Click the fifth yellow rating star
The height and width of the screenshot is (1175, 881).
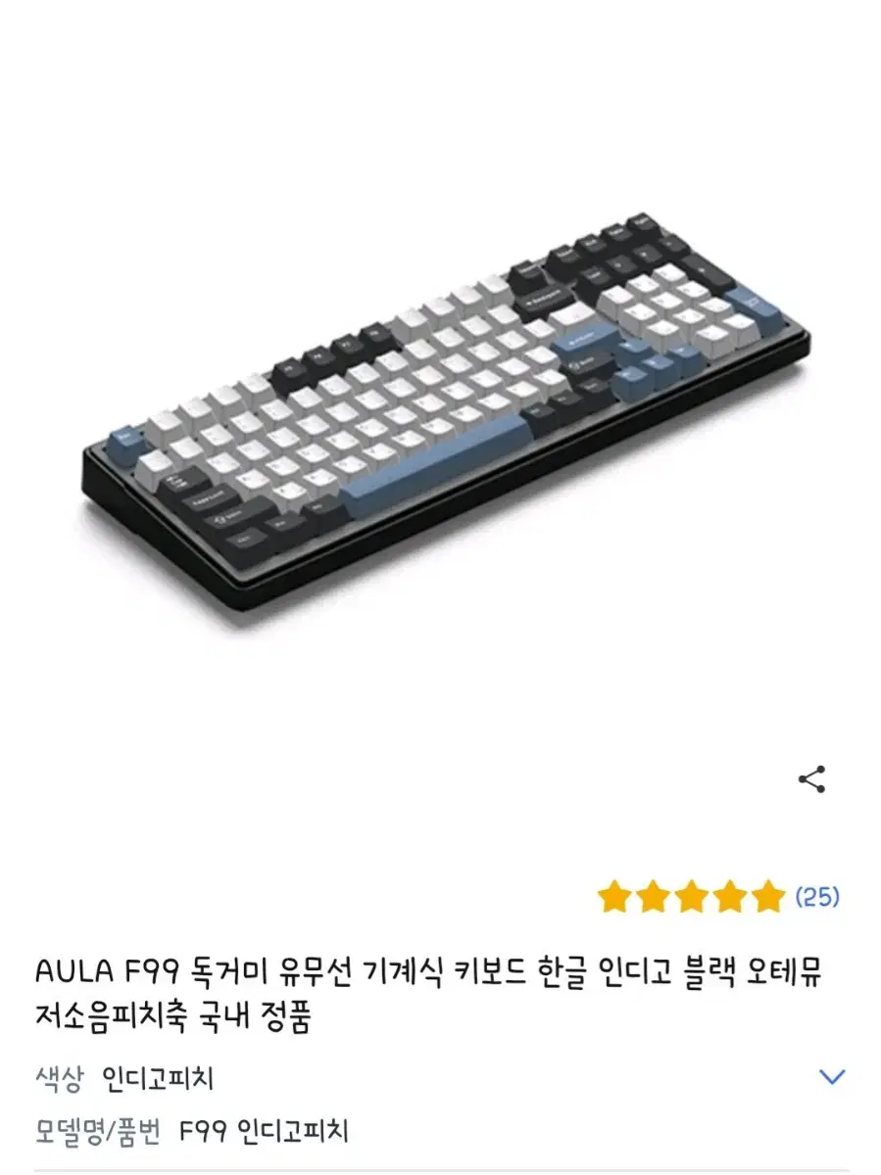tap(767, 896)
